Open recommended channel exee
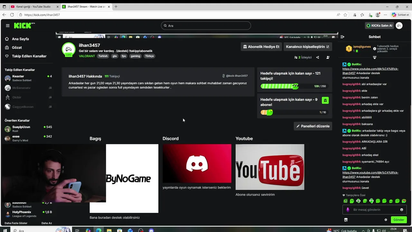This screenshot has height=232, width=412. (x=28, y=138)
